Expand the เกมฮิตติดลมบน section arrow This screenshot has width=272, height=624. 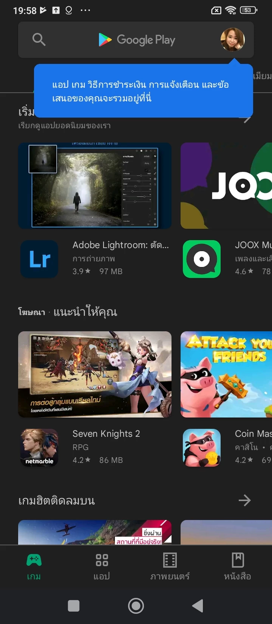click(x=245, y=500)
